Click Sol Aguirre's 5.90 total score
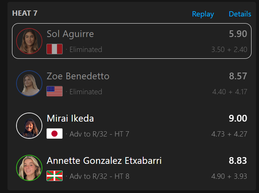 point(238,34)
